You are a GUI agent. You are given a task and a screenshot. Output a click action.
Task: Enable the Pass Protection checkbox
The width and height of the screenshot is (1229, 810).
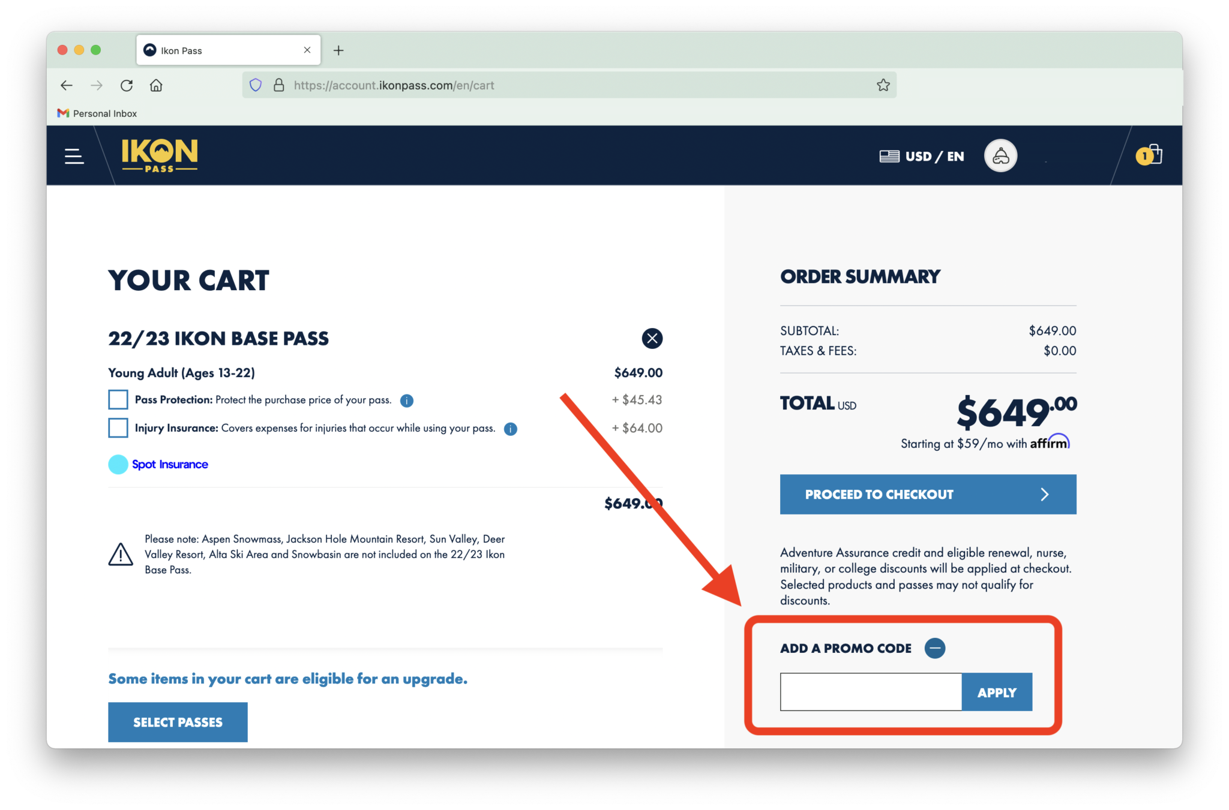tap(116, 399)
